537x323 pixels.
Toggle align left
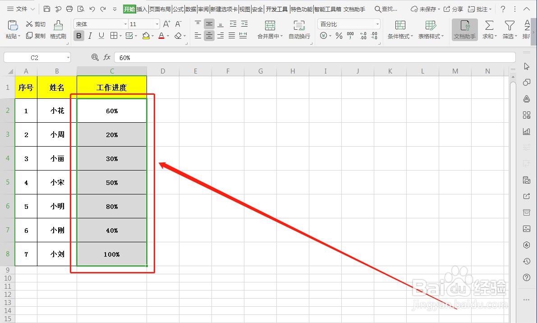click(197, 36)
